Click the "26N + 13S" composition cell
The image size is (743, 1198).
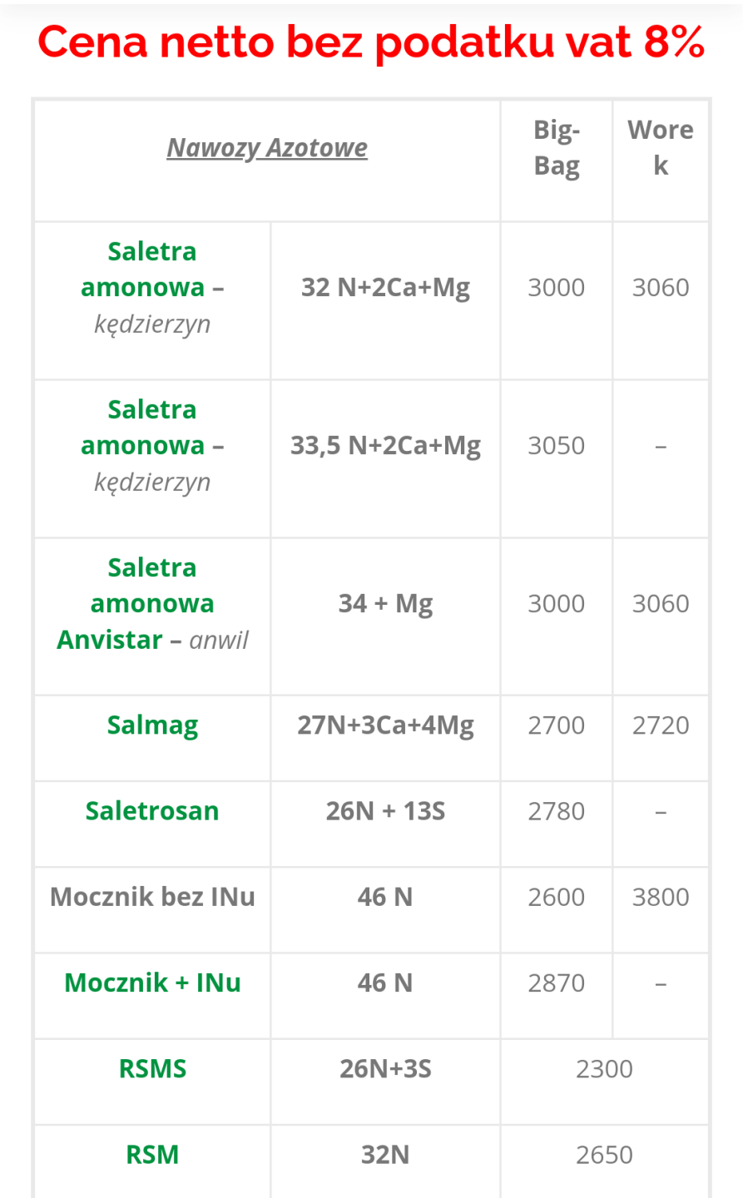coord(385,811)
